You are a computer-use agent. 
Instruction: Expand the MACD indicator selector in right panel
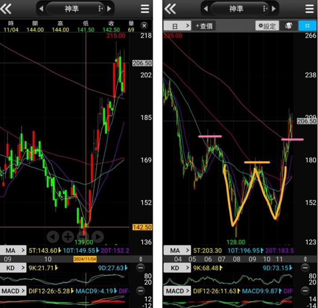coord(177,291)
